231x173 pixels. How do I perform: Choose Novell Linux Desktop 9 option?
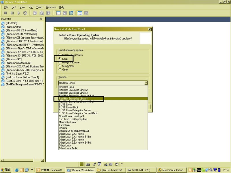(x=103, y=116)
